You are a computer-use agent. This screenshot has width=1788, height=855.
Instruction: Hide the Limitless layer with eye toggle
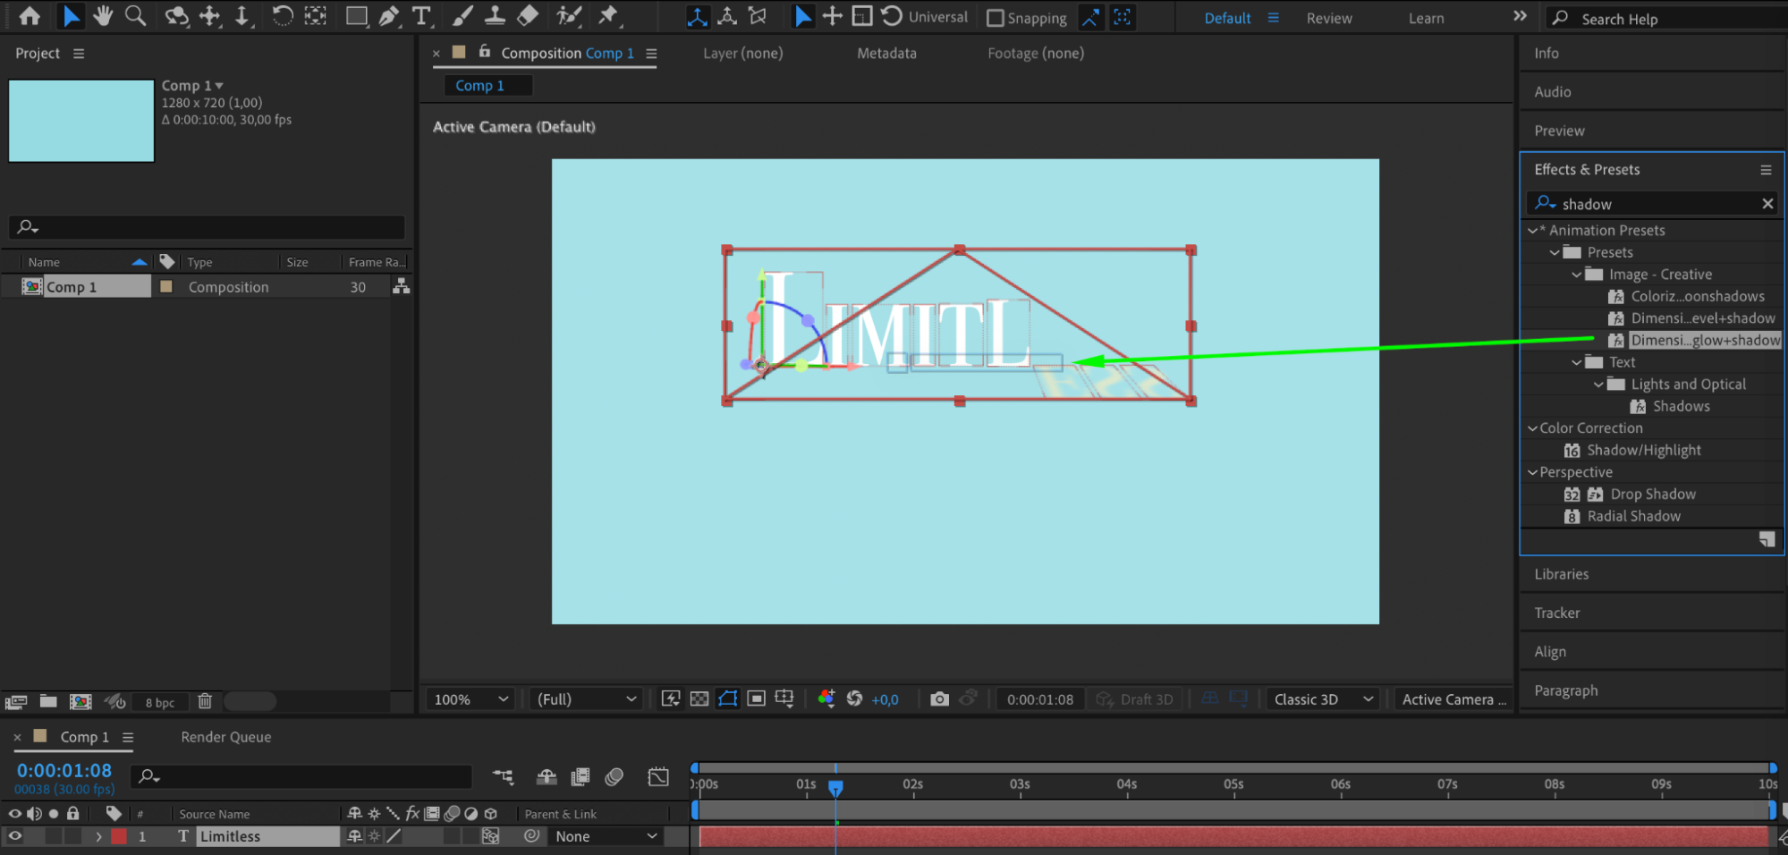(x=15, y=836)
